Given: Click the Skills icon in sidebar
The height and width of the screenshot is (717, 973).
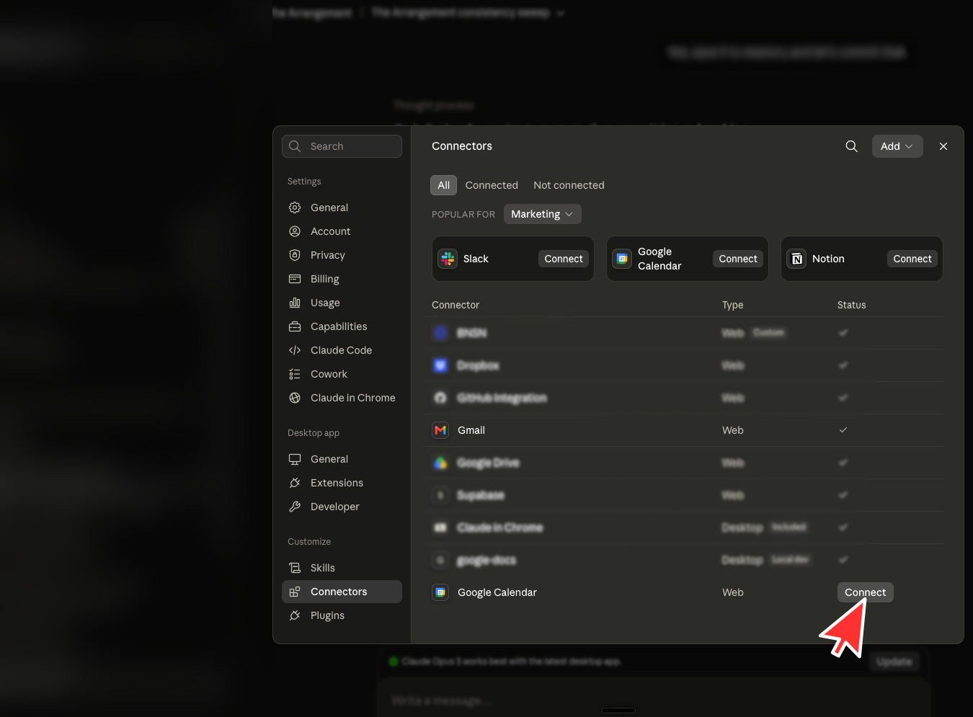Looking at the screenshot, I should [x=295, y=568].
